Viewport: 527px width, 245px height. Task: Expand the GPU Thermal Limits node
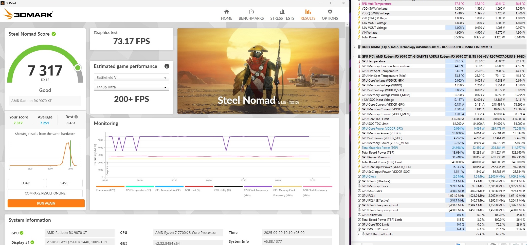click(358, 234)
